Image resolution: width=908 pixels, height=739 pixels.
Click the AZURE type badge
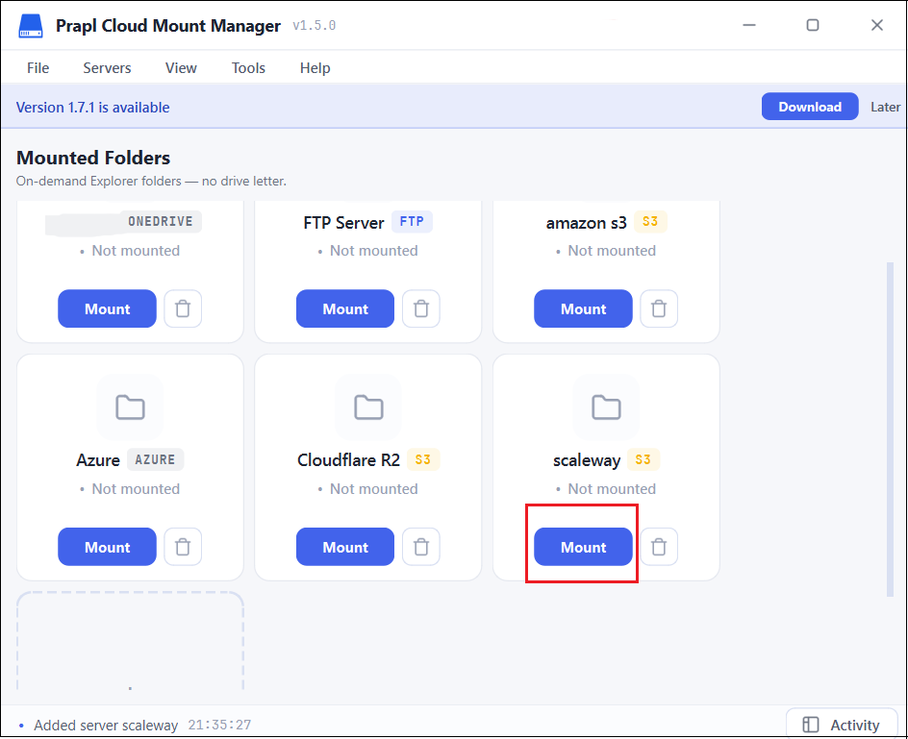click(155, 459)
